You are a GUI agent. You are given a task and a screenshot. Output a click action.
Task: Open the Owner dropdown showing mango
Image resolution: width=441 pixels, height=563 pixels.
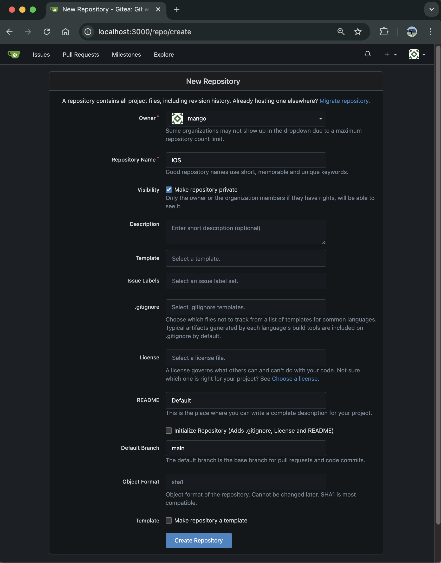246,119
